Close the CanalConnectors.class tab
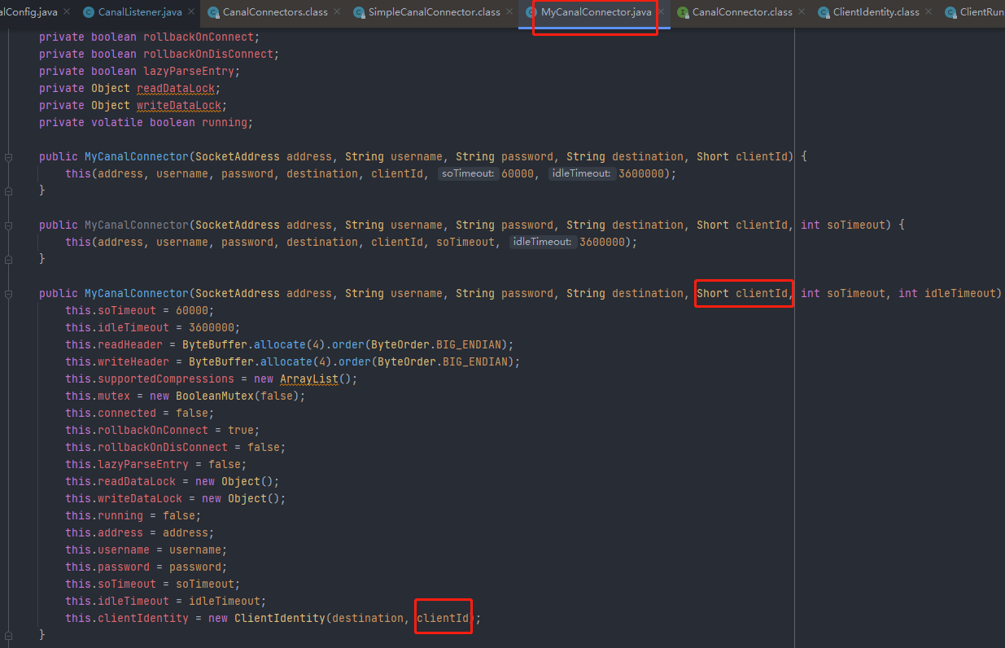1005x648 pixels. pyautogui.click(x=336, y=12)
